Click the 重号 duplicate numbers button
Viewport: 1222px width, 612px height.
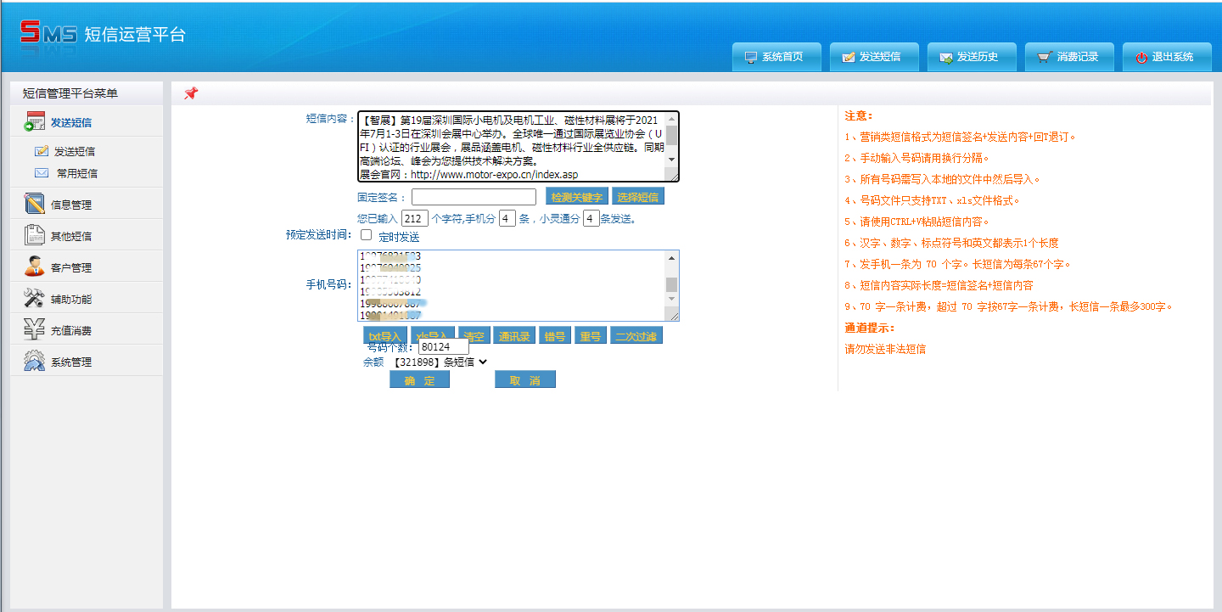click(x=590, y=336)
